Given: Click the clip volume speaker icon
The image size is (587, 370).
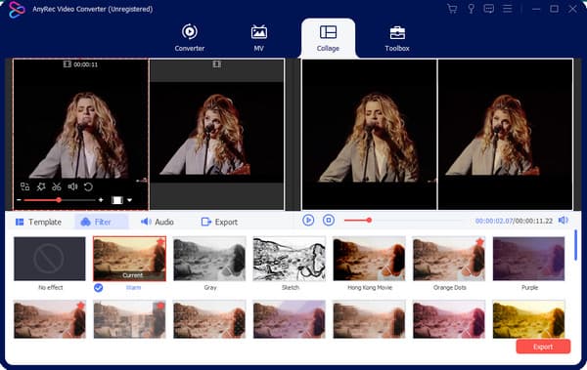Looking at the screenshot, I should click(72, 186).
